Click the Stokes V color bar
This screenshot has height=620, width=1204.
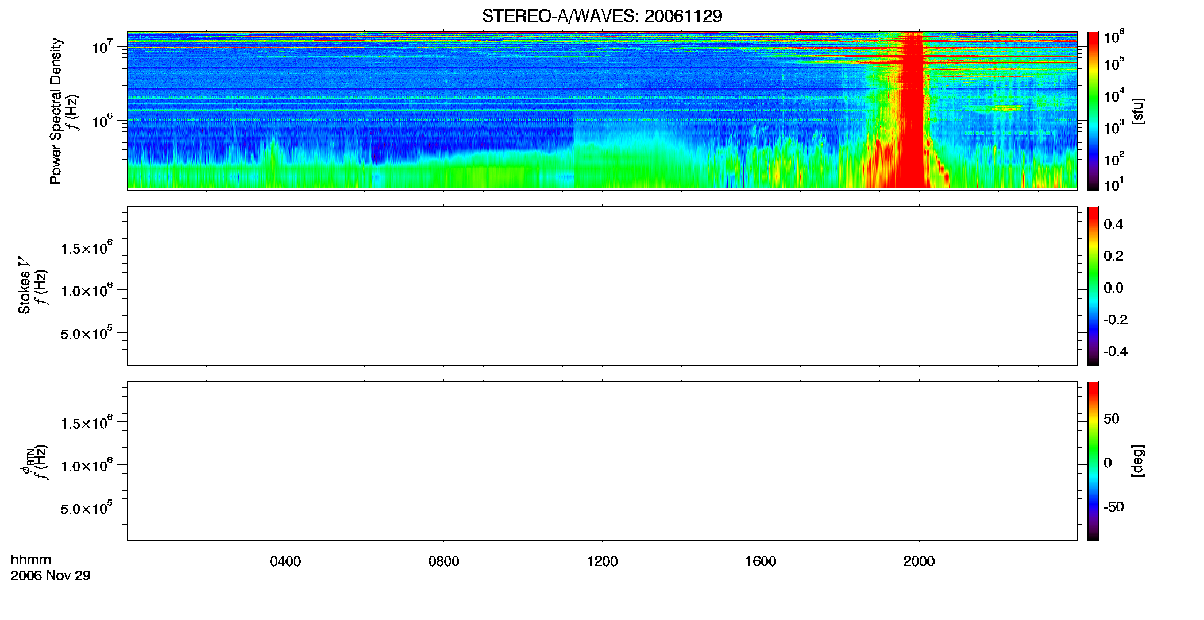[x=1093, y=286]
